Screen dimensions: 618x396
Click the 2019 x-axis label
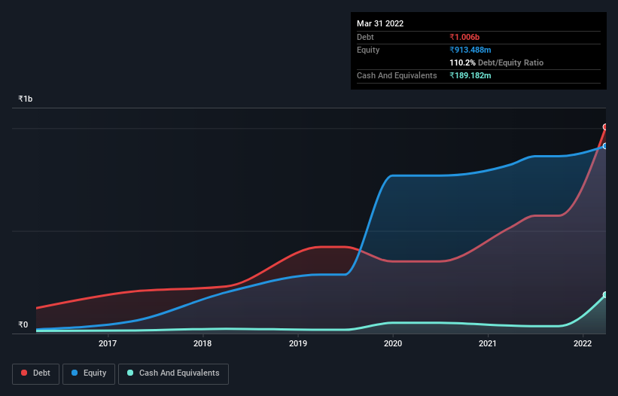(x=298, y=343)
